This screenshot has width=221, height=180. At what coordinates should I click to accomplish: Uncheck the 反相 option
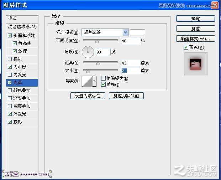coord(103,84)
